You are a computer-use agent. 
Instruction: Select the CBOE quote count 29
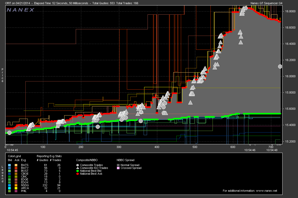[x=46, y=174]
